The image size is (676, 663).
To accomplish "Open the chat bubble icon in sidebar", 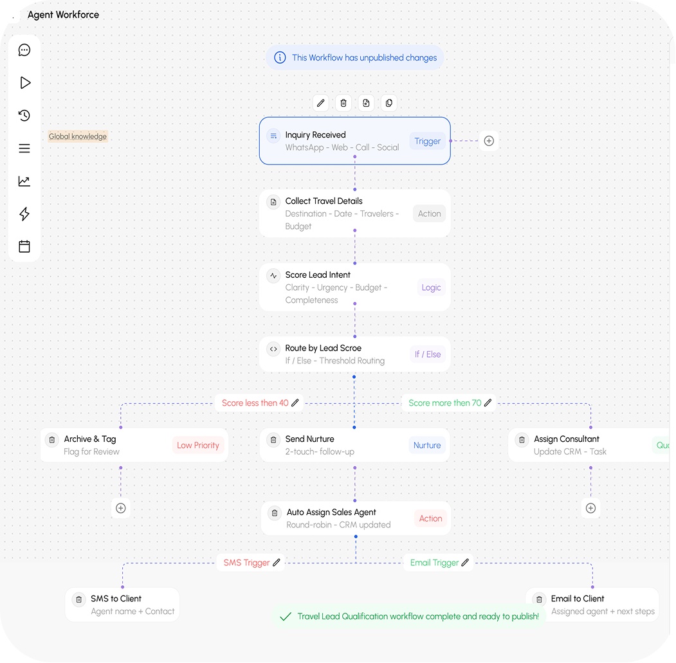I will [x=24, y=50].
